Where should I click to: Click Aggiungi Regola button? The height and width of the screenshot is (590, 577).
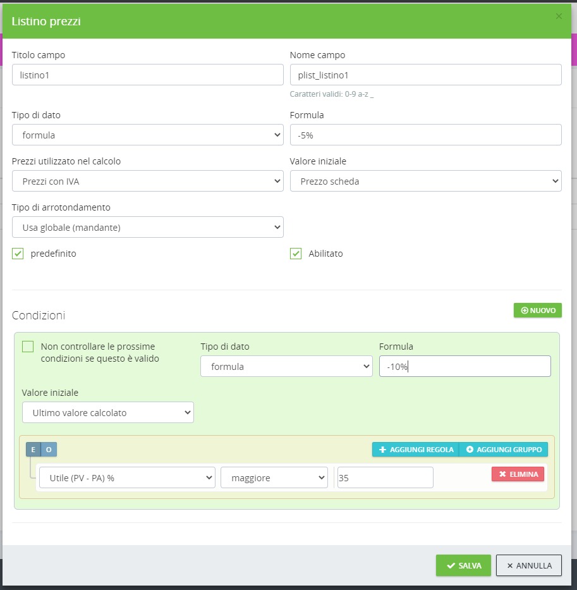coord(415,450)
